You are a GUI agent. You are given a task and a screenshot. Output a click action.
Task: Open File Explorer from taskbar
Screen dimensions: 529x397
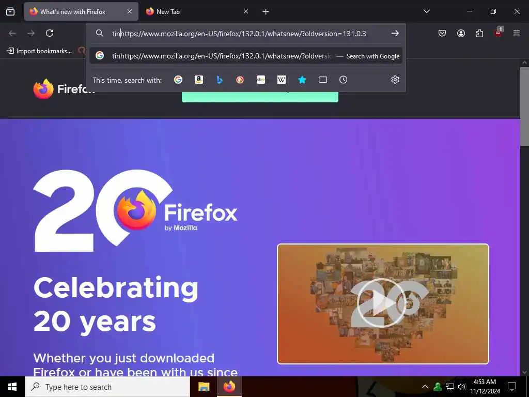[204, 387]
